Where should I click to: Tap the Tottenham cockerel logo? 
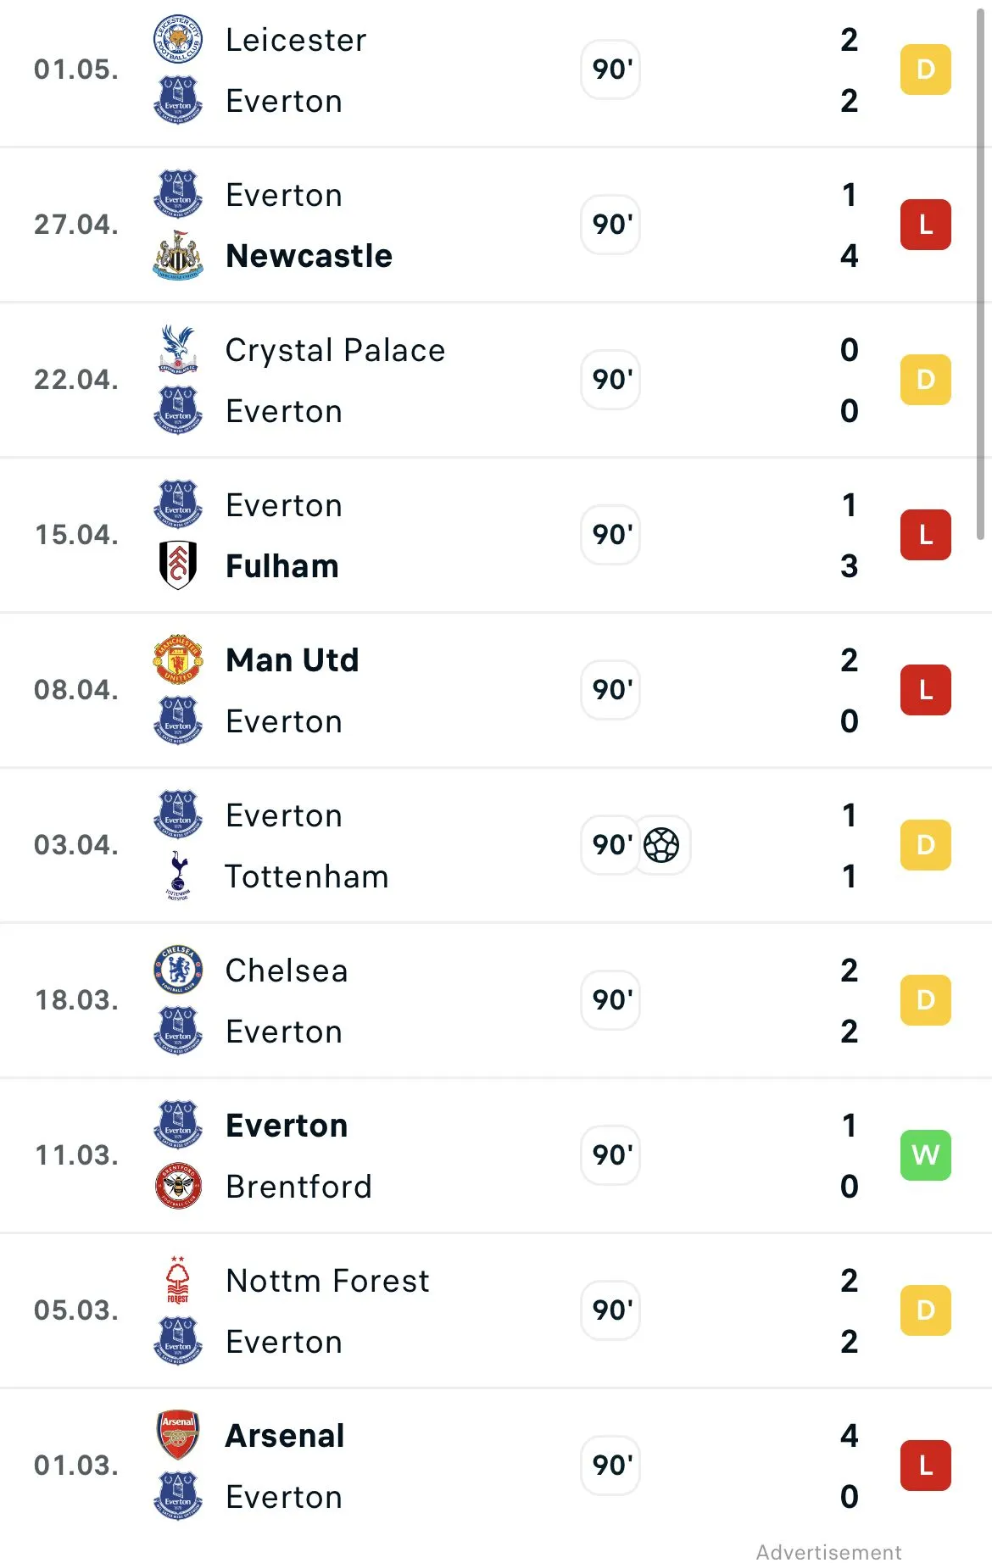pyautogui.click(x=178, y=876)
